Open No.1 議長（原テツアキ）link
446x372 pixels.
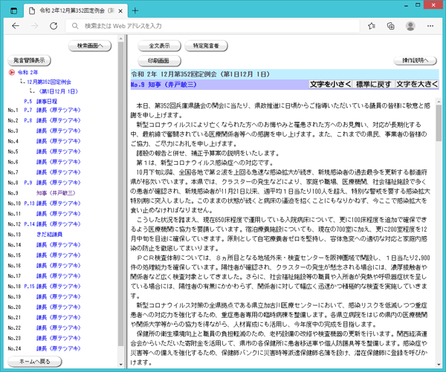pos(58,110)
